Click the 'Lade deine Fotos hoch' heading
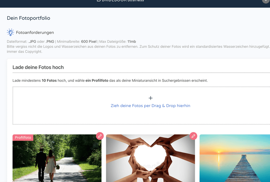The width and height of the screenshot is (270, 182). (38, 67)
